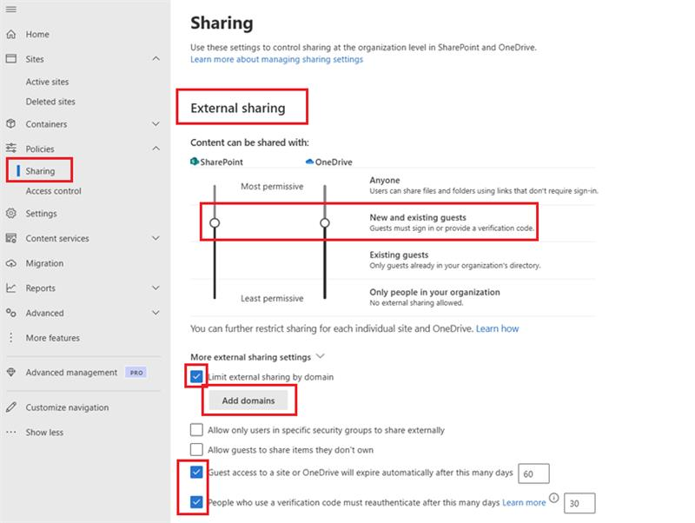Open the Migration navigation item
The width and height of the screenshot is (695, 523).
(44, 263)
